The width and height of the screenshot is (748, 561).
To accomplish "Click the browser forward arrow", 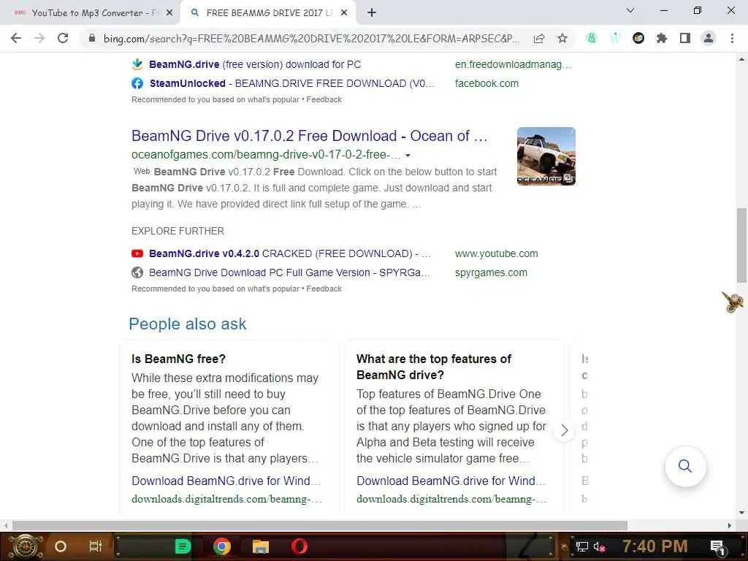I will point(39,38).
